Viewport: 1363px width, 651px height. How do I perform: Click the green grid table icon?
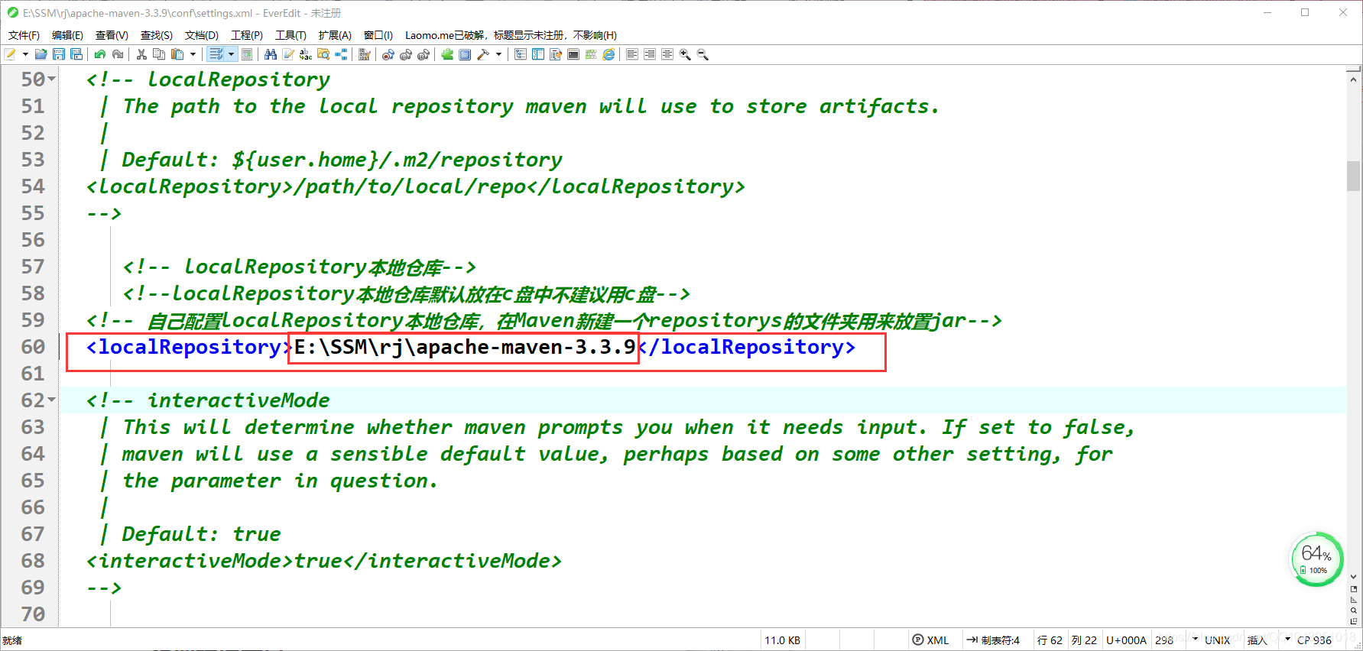coord(591,54)
